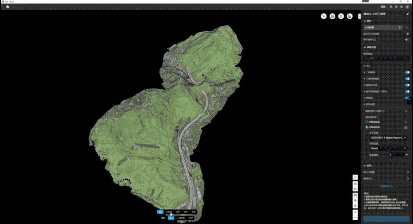Open the CGCS2000 / 3-degree Gauss-K dropdown
The image size is (413, 224).
pyautogui.click(x=388, y=138)
